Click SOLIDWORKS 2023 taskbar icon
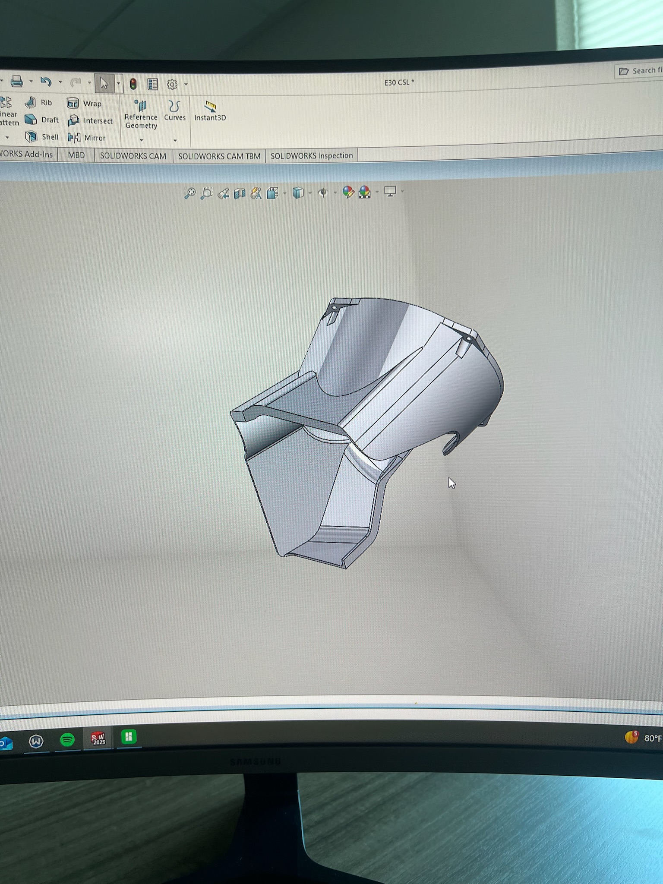The image size is (663, 884). [98, 739]
